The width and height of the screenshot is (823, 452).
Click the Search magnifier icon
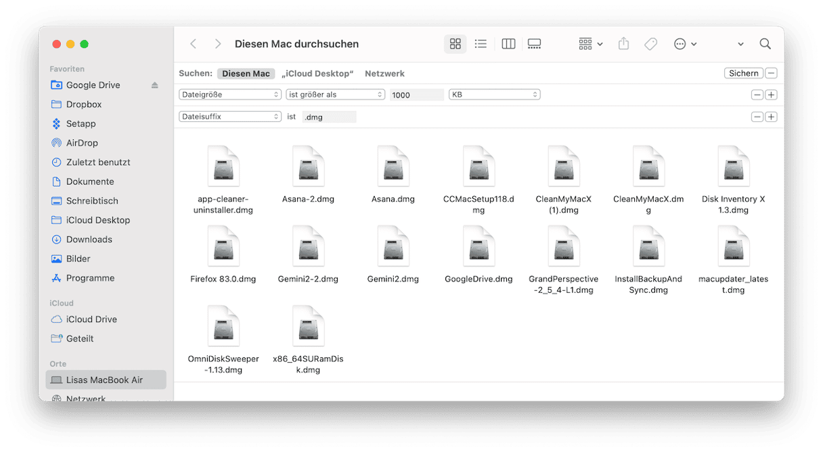[765, 44]
